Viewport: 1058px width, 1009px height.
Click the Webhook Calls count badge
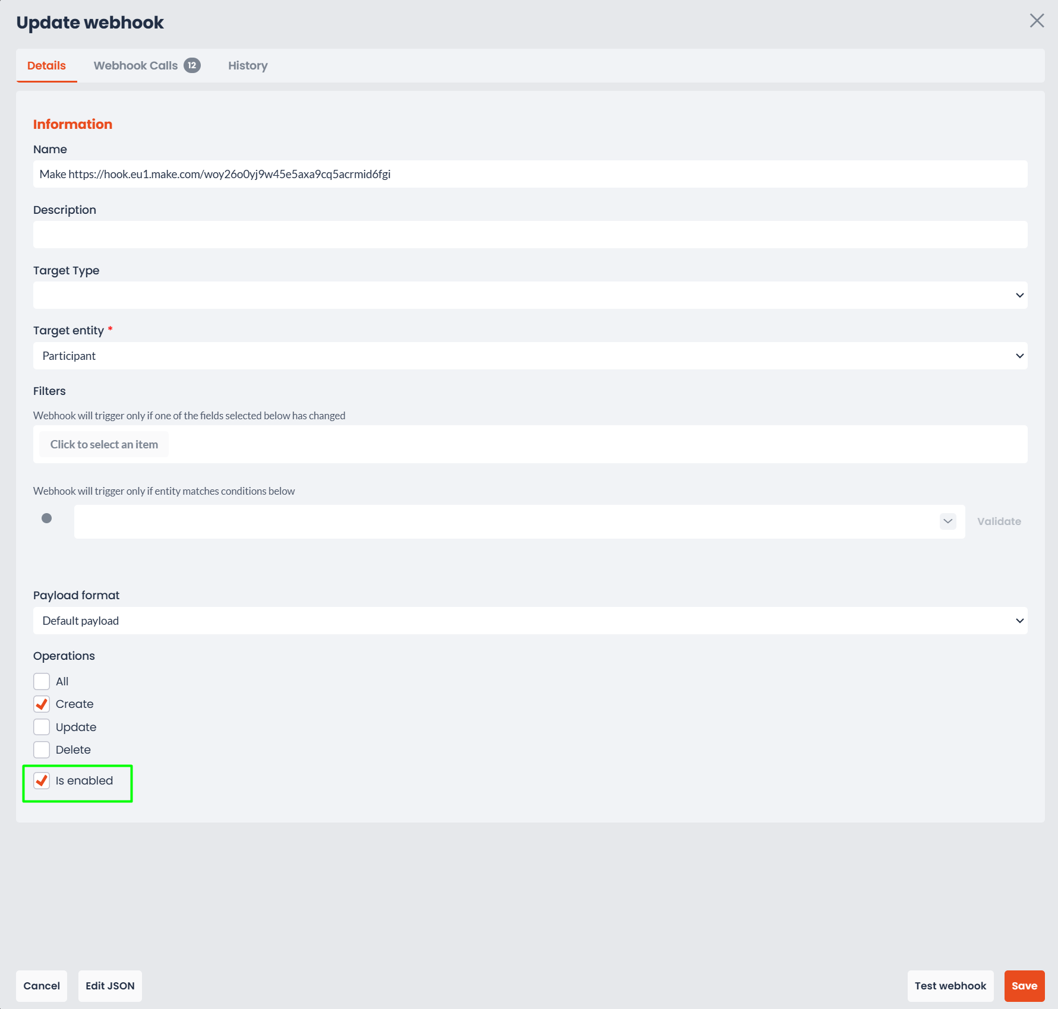(x=192, y=65)
